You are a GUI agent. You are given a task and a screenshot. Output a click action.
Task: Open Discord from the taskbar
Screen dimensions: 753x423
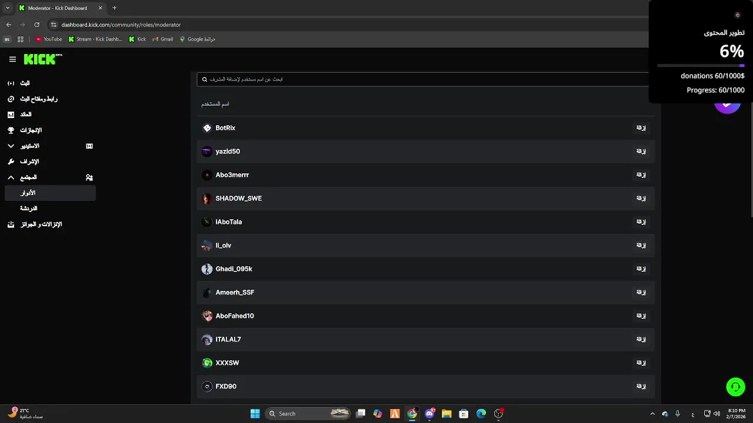tap(429, 414)
